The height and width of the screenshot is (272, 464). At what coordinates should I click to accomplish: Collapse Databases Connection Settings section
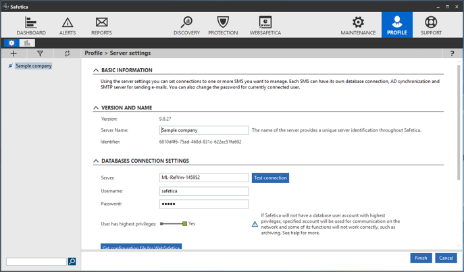pyautogui.click(x=96, y=161)
